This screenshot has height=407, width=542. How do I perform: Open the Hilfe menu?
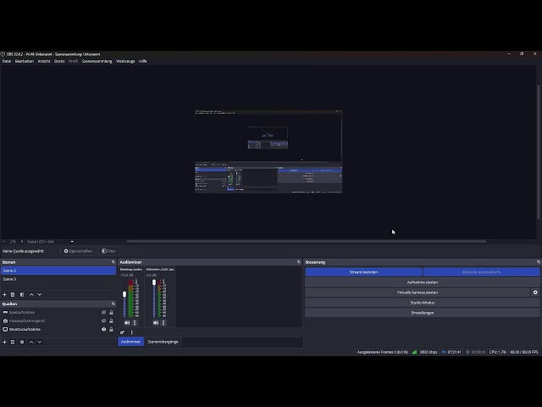(143, 61)
